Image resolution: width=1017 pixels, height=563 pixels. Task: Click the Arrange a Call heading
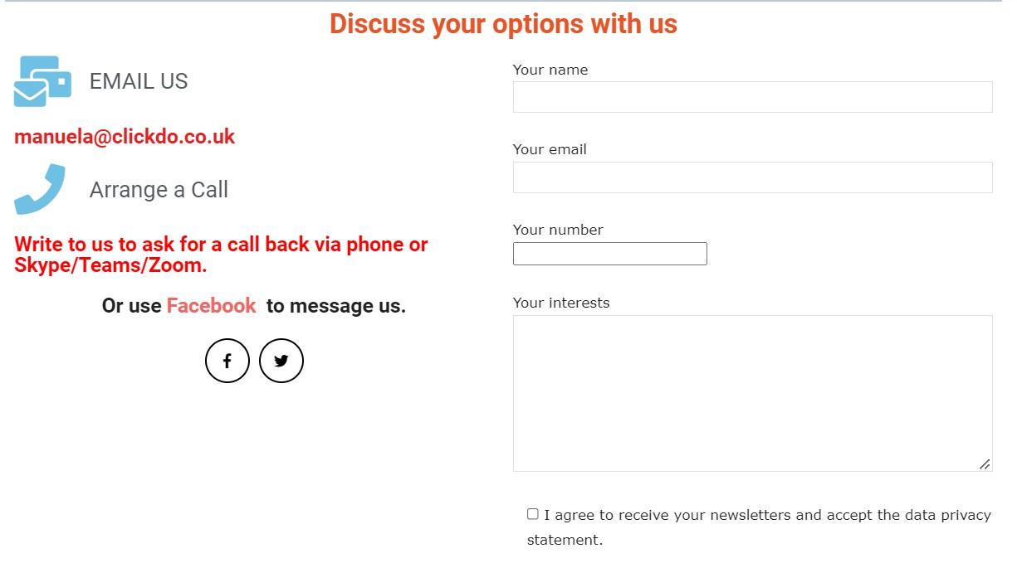(159, 190)
